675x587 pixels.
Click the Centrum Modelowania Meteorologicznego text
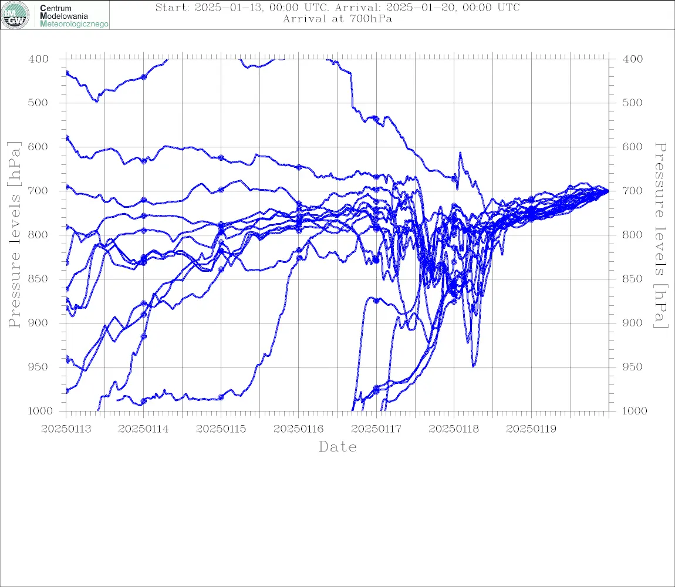[x=74, y=16]
